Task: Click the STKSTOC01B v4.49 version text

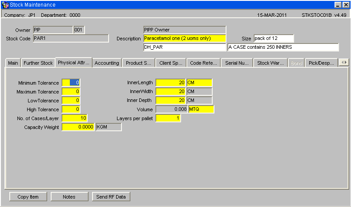Action: (324, 15)
